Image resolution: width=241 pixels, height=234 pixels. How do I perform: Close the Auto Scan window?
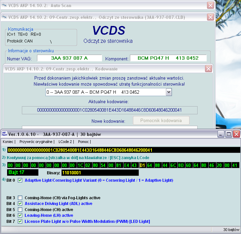point(210,5)
